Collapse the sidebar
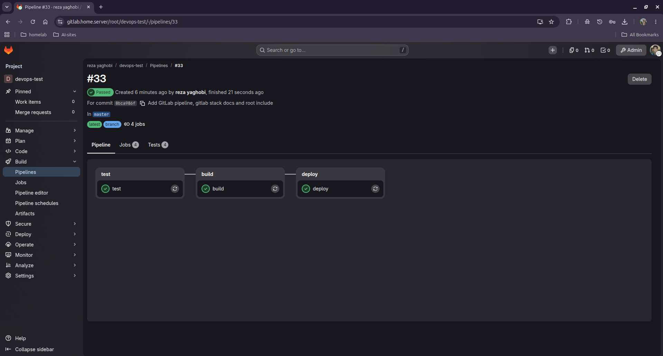663x356 pixels. pyautogui.click(x=41, y=349)
